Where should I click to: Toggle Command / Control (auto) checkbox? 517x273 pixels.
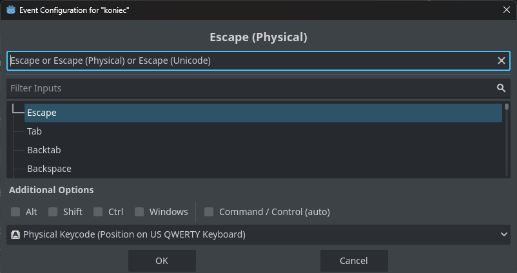(x=209, y=212)
